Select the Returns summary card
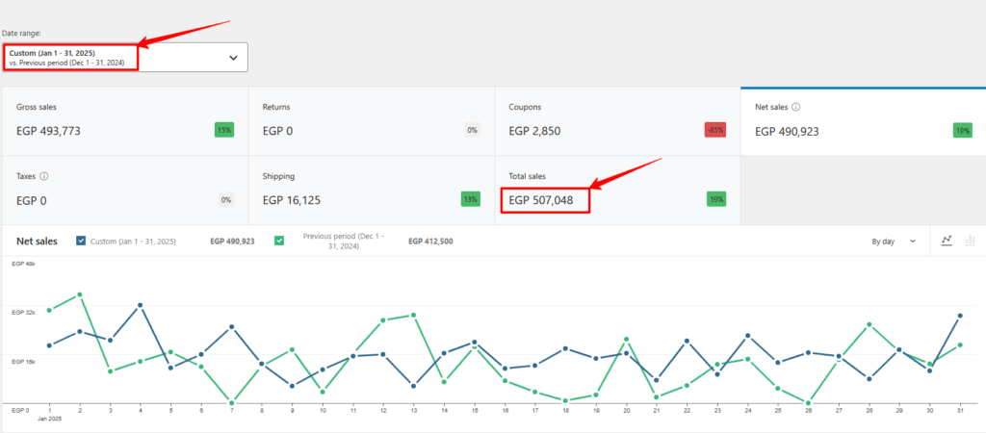 pyautogui.click(x=371, y=121)
